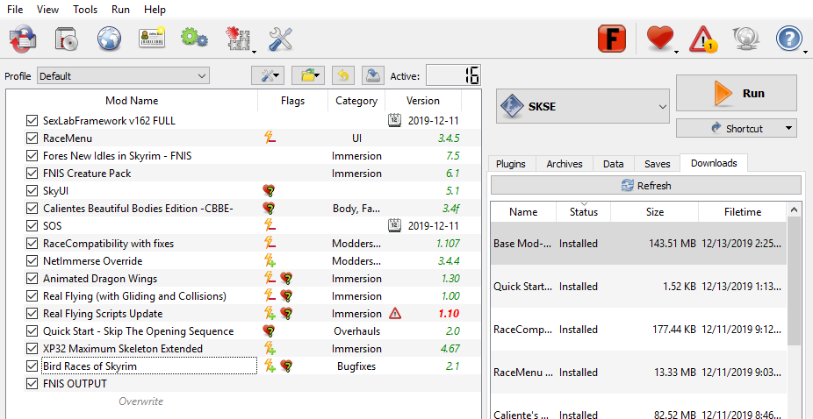Image resolution: width=813 pixels, height=419 pixels.
Task: Click the red heart endorse icon
Action: (659, 39)
